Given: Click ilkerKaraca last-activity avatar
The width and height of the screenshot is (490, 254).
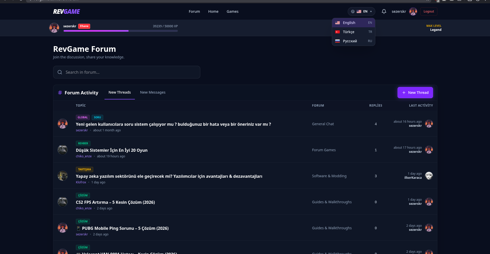Looking at the screenshot, I should point(429,176).
